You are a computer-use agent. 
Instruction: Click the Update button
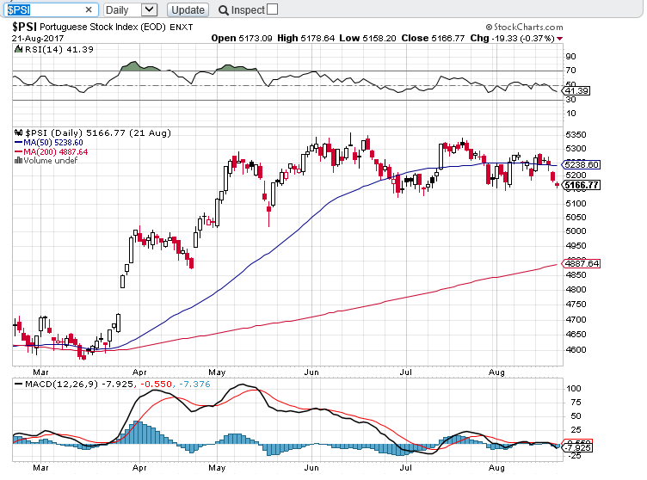tap(188, 9)
